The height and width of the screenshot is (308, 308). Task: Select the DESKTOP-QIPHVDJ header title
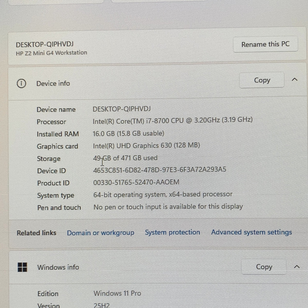(45, 44)
